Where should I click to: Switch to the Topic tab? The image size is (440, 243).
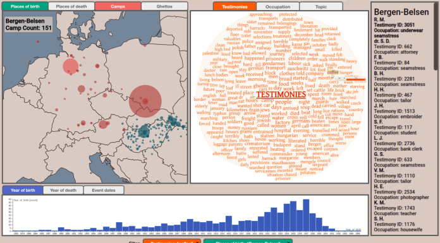(x=321, y=6)
